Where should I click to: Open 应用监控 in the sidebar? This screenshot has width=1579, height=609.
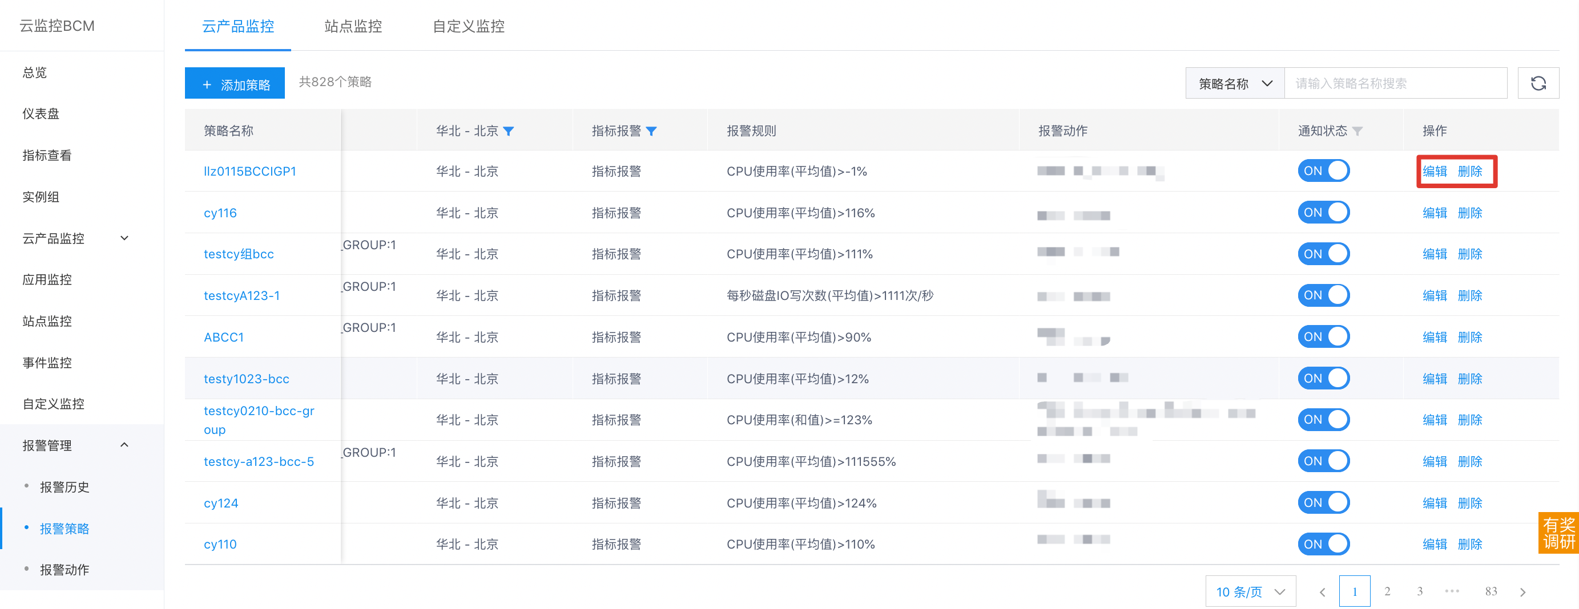tap(47, 280)
